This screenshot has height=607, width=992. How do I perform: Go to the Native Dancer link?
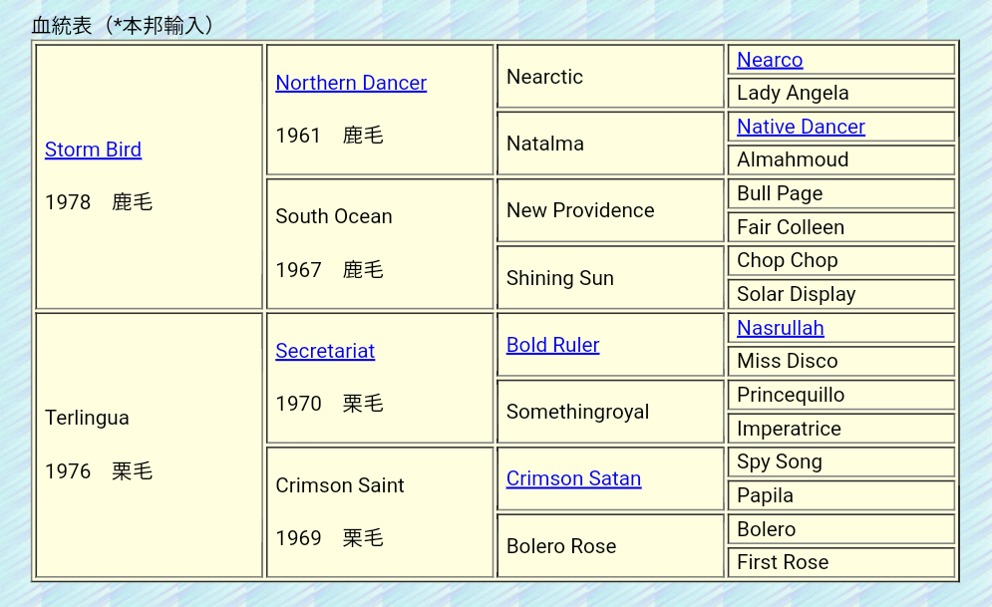(801, 127)
